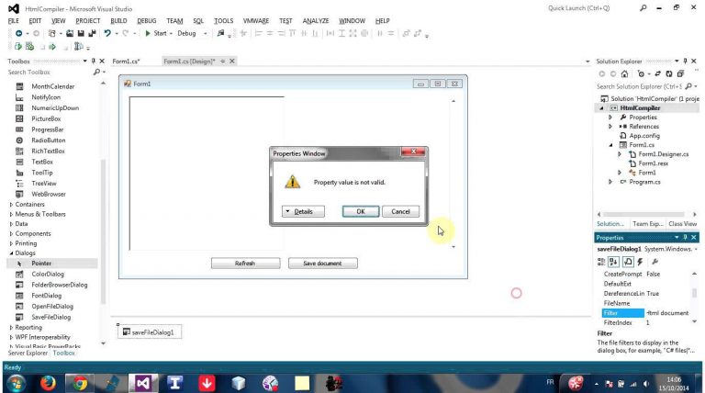Screen dimensions: 705x393
Task: Select the TreeView toolbox control
Action: point(46,184)
